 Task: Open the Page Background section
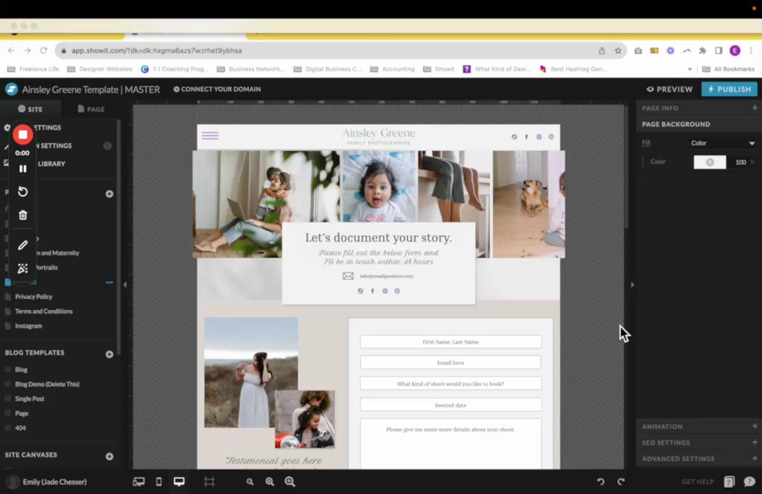[x=676, y=124]
